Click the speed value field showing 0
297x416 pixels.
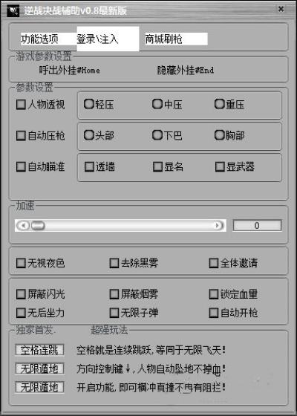point(257,226)
